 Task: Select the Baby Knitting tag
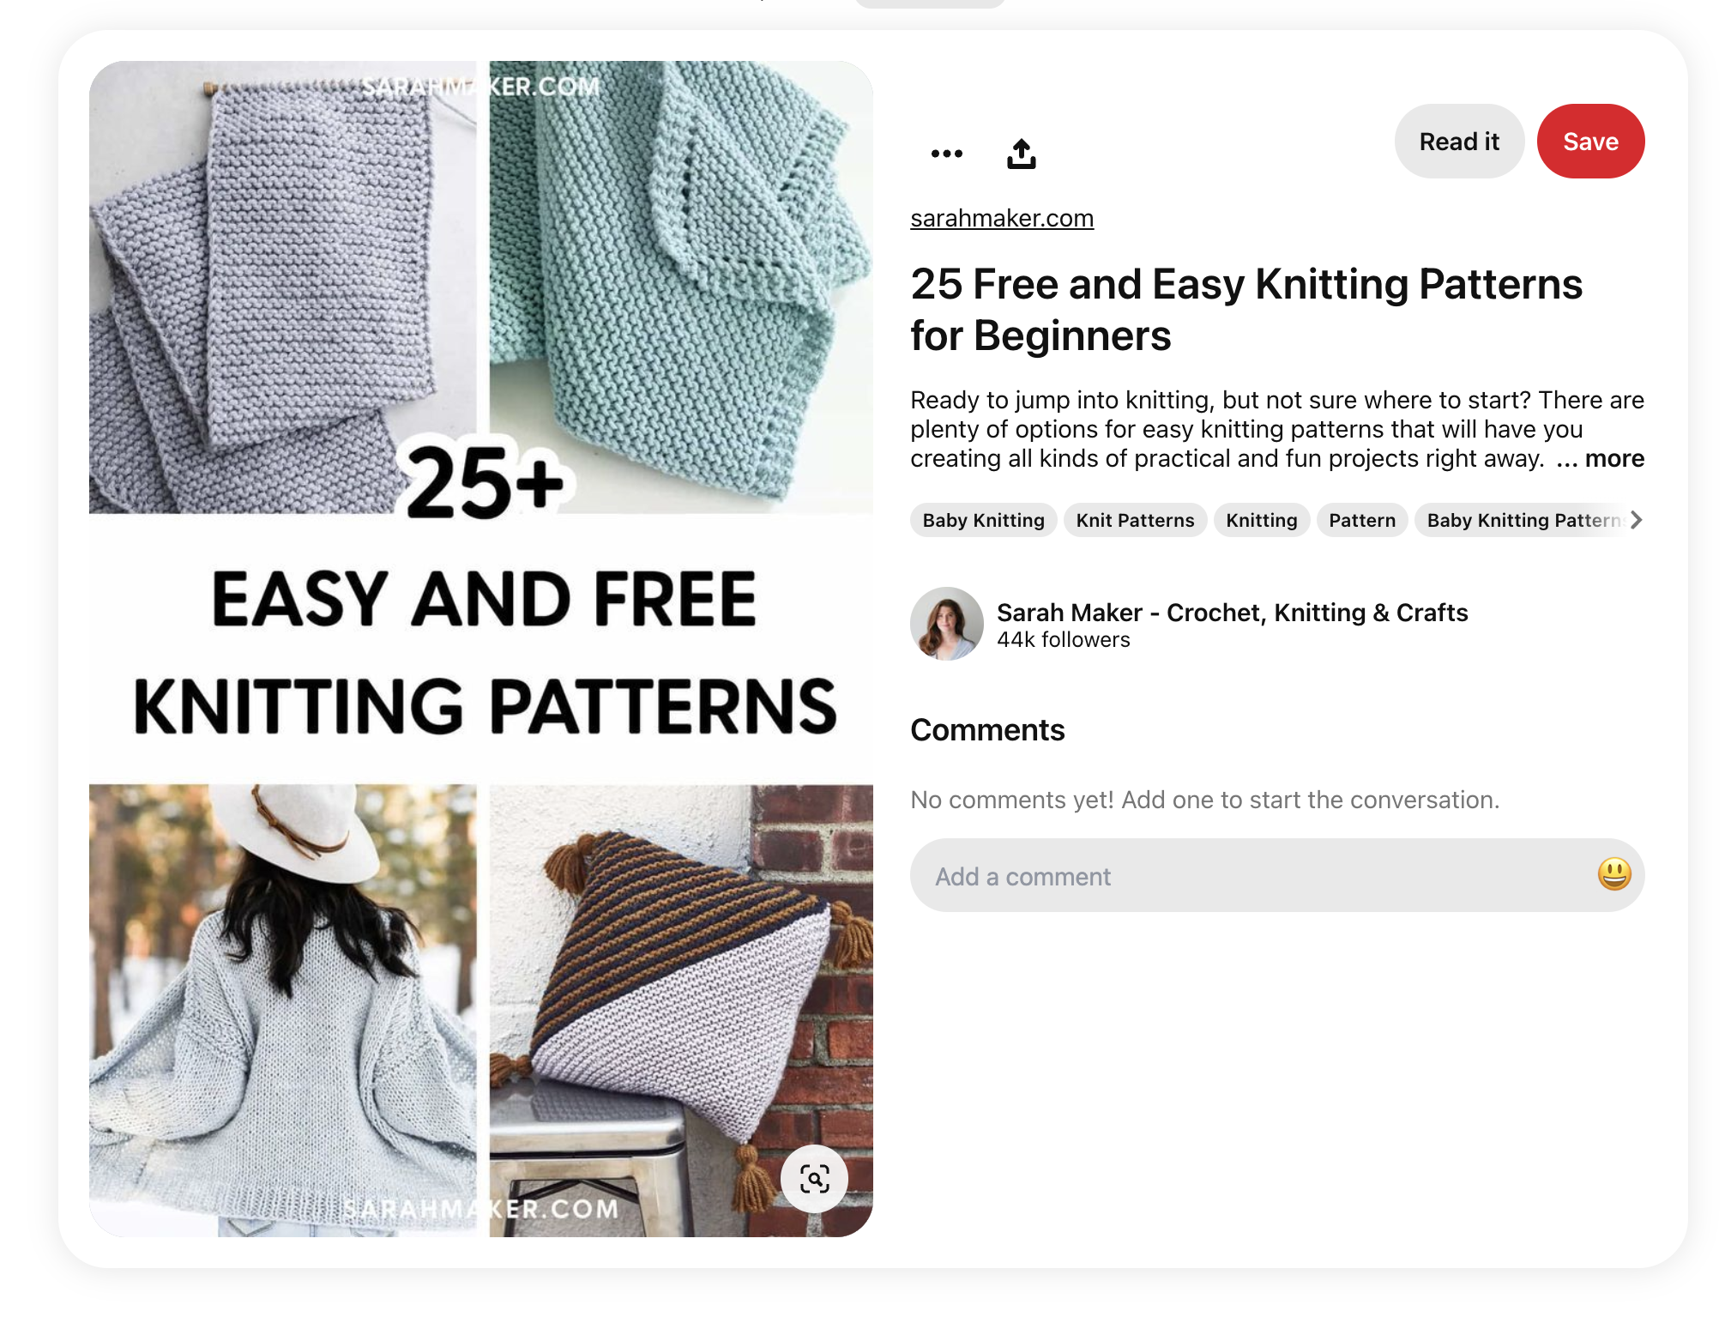click(983, 520)
